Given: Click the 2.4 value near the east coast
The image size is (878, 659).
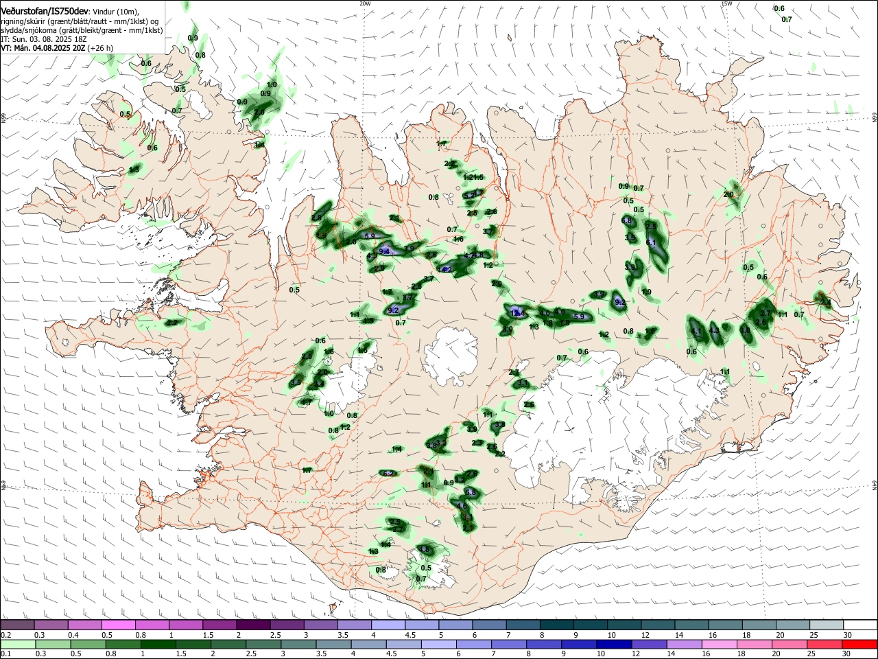Looking at the screenshot, I should tap(826, 302).
